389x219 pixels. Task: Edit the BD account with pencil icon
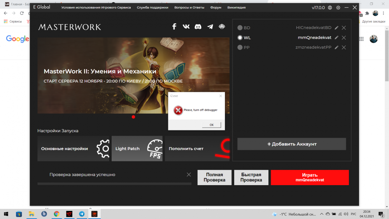coord(336,28)
